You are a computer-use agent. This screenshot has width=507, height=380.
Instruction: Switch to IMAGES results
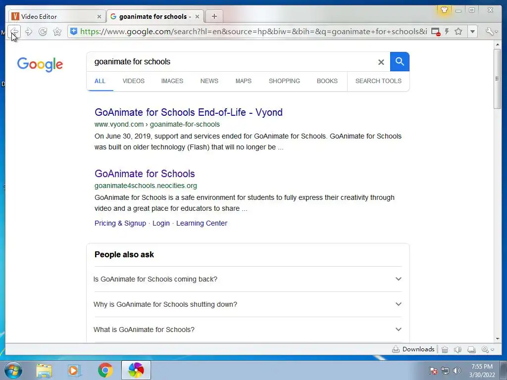coord(172,81)
